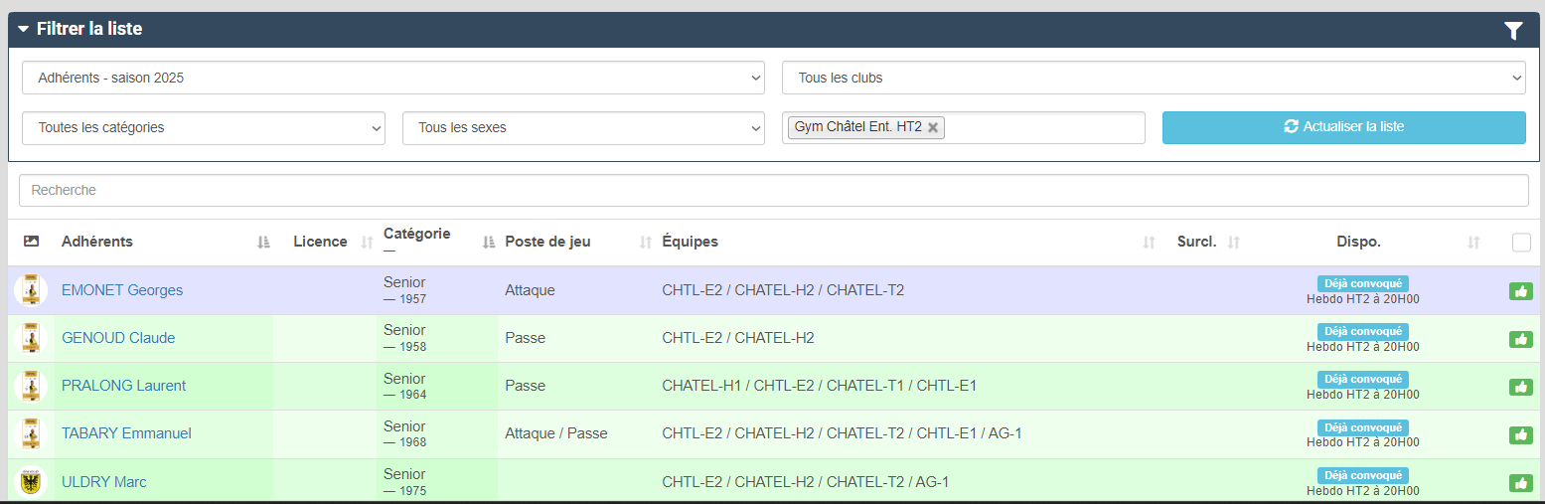The image size is (1545, 504).
Task: Open PRALONG Laurent's member profile link
Action: [x=123, y=386]
